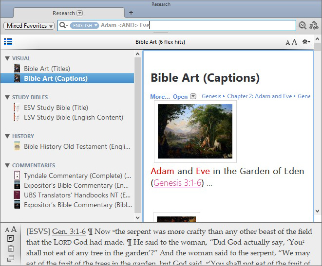Open the Research tab dropdown arrow
Viewport: 322px width, 266px height.
[x=80, y=13]
